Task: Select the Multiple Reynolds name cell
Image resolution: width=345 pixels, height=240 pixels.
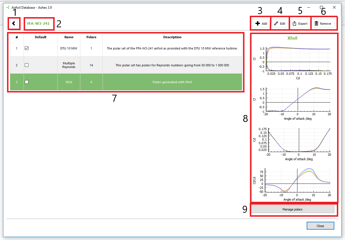Action: pos(69,65)
